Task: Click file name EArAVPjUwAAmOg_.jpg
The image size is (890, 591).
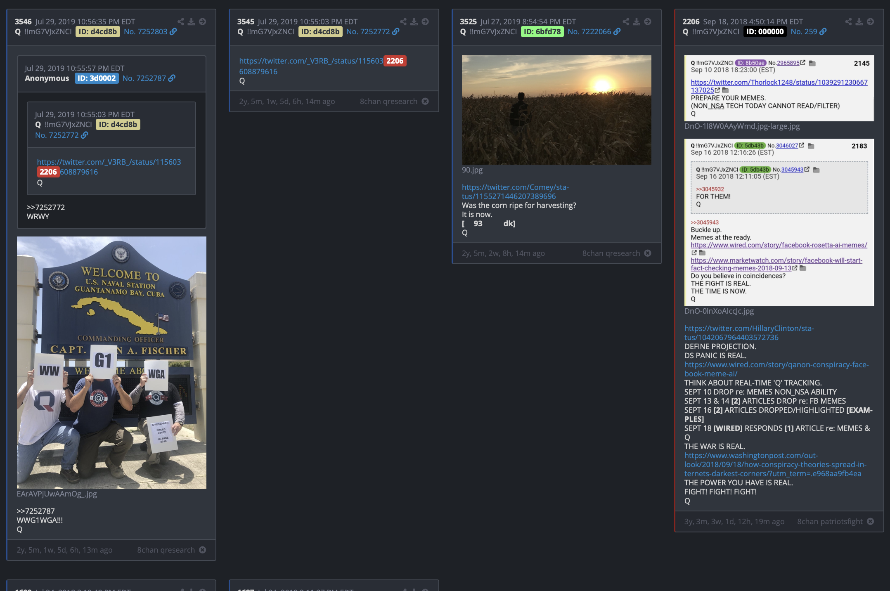Action: tap(57, 494)
